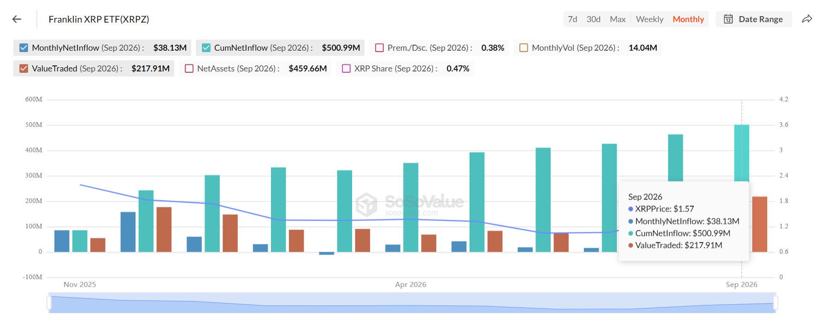Click the $38.13M MonthlyNetInflow value

tap(170, 47)
